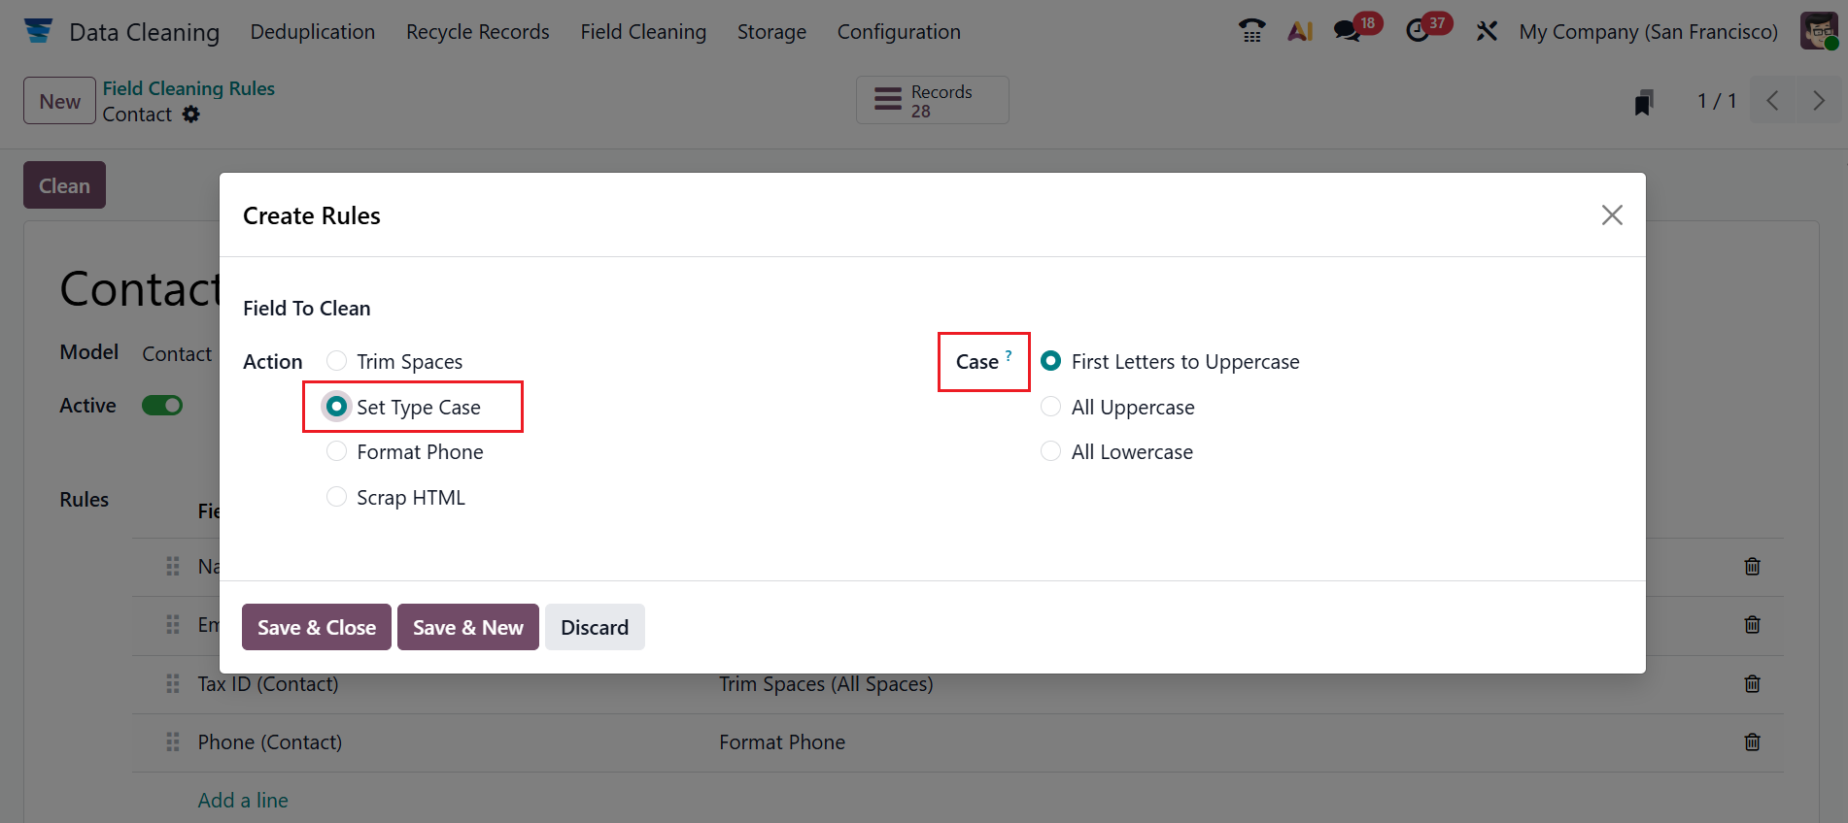Open the activities clock icon

(1418, 31)
